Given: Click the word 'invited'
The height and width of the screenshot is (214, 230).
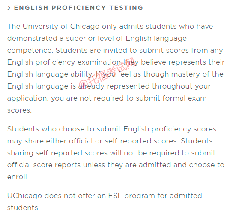Looking at the screenshot, I should coord(115,51).
